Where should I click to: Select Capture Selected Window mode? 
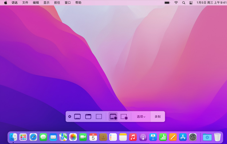(x=88, y=117)
